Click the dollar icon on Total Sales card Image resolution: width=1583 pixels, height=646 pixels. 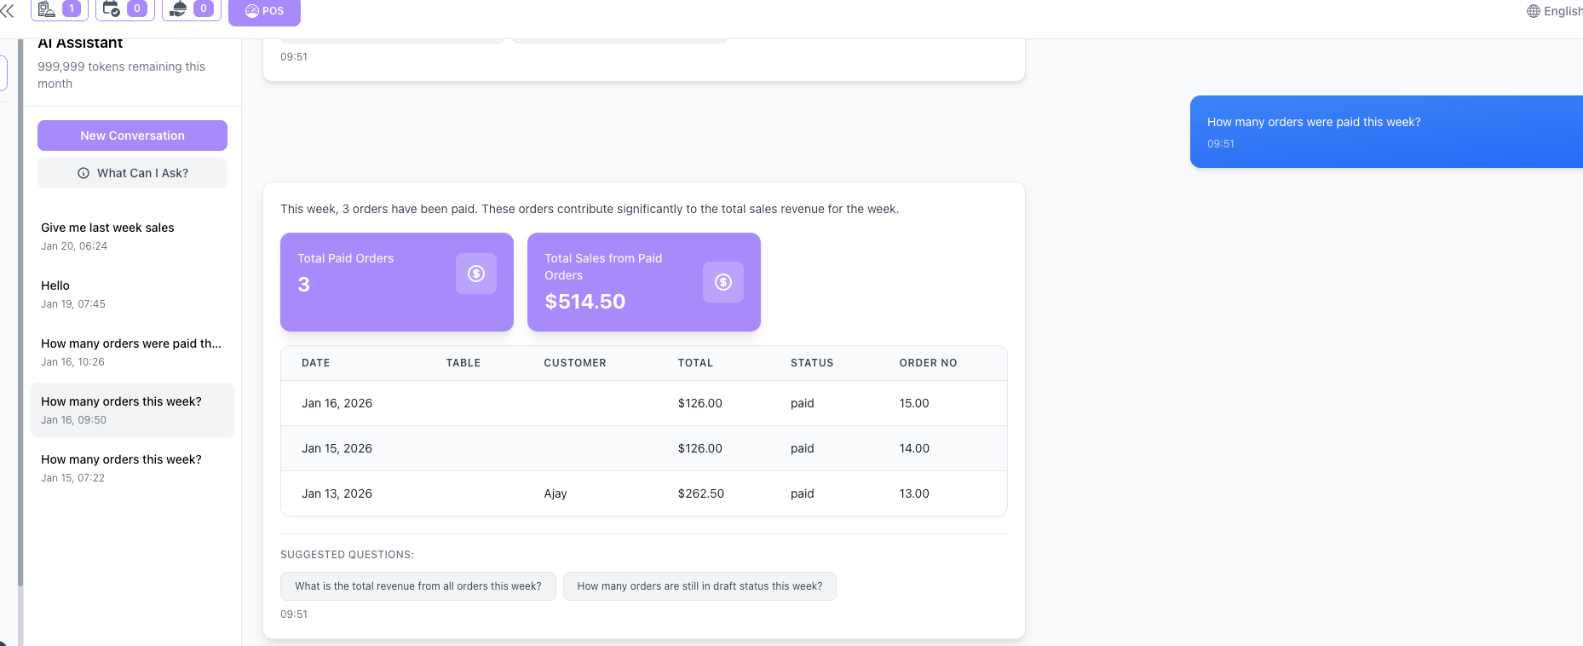click(x=723, y=282)
